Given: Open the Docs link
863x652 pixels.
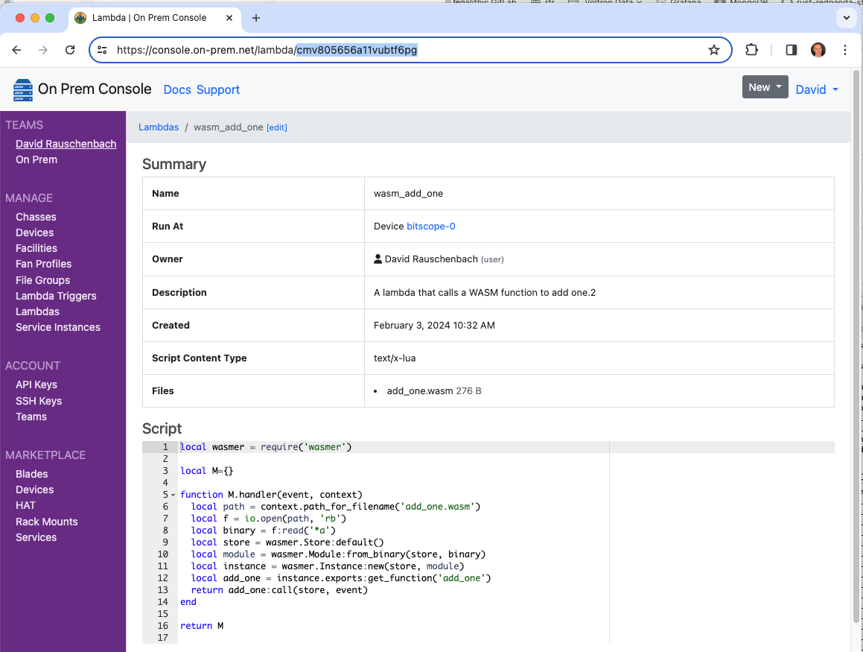Looking at the screenshot, I should click(x=177, y=89).
